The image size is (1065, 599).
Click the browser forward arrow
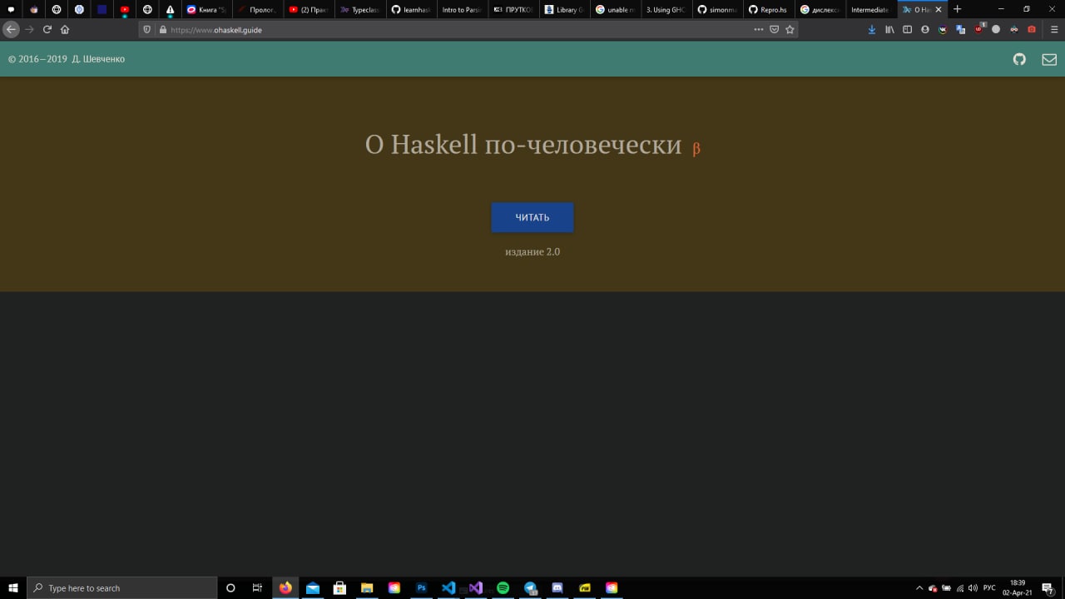click(x=29, y=29)
